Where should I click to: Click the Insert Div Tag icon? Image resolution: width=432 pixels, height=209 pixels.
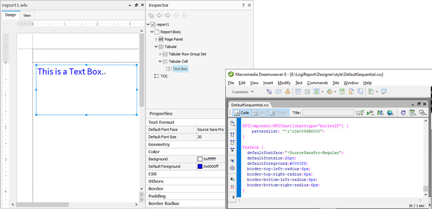307,92
